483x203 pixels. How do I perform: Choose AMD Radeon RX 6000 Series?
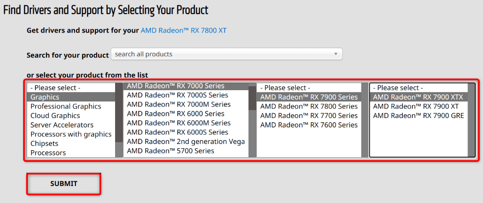175,114
